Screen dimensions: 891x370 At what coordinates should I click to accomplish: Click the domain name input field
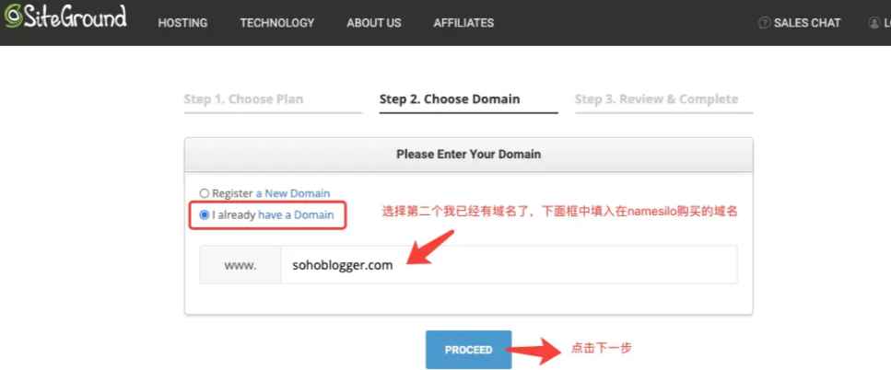coord(510,264)
